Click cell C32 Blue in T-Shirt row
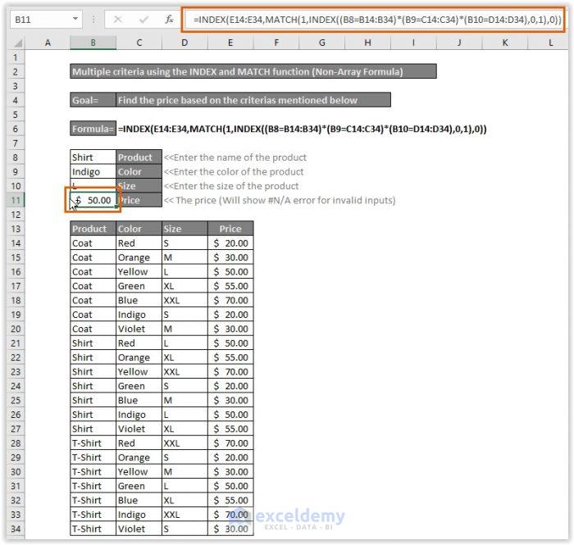Screen dimensions: 574x545 click(139, 501)
